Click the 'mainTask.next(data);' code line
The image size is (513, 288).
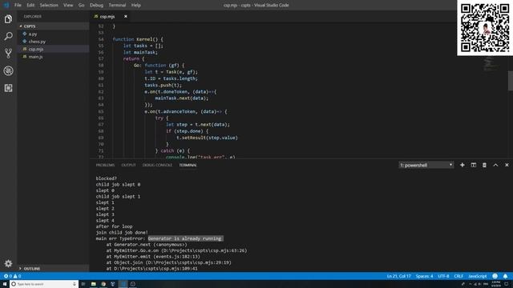pos(182,98)
